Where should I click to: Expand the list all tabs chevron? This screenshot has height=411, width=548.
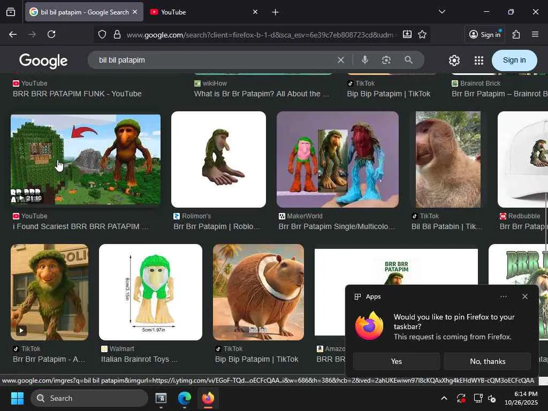pos(442,12)
